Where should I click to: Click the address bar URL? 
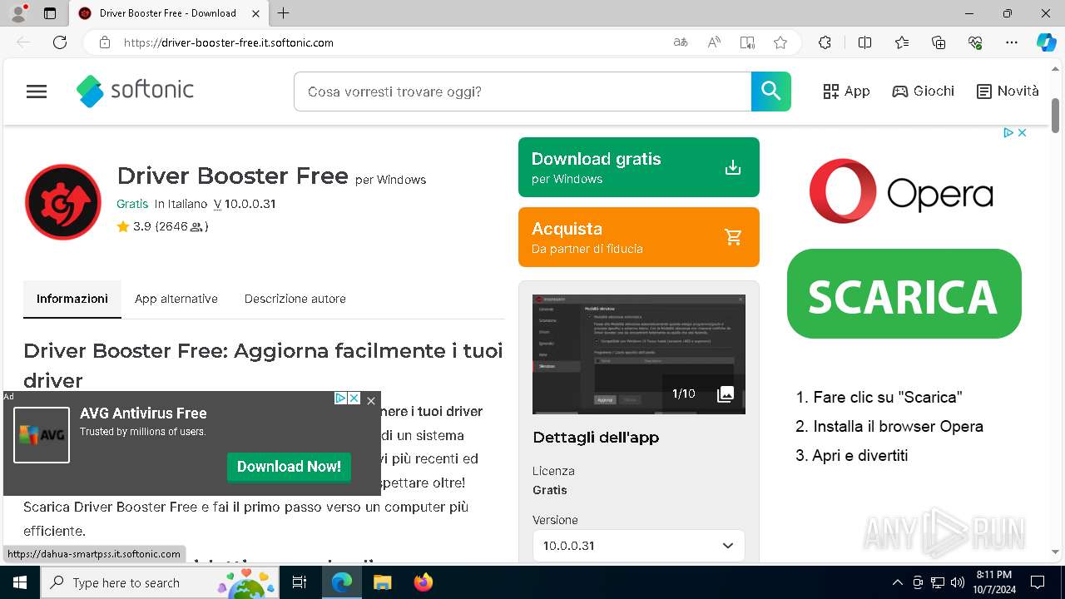[x=229, y=42]
